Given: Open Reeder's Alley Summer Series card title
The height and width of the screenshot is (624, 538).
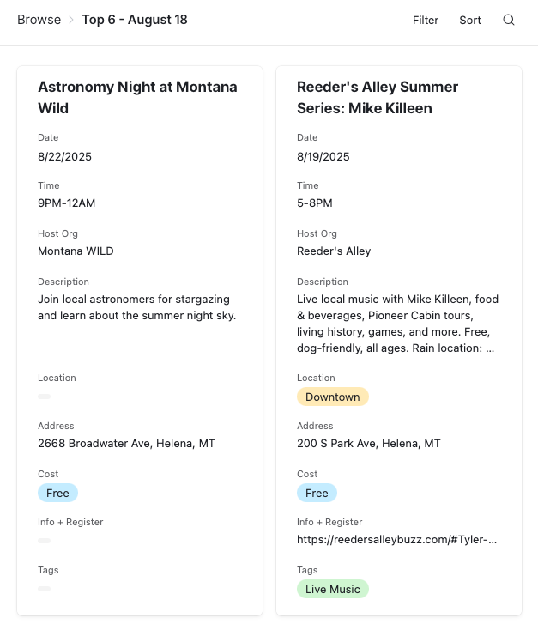Looking at the screenshot, I should point(378,98).
